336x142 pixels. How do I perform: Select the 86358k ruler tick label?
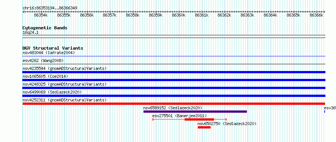coord(133,15)
